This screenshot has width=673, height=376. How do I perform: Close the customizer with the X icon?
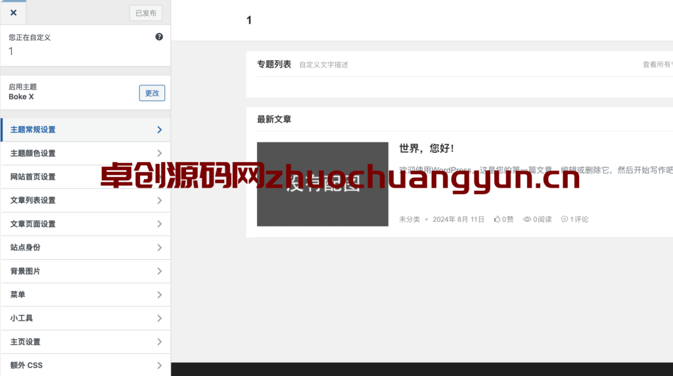point(13,13)
